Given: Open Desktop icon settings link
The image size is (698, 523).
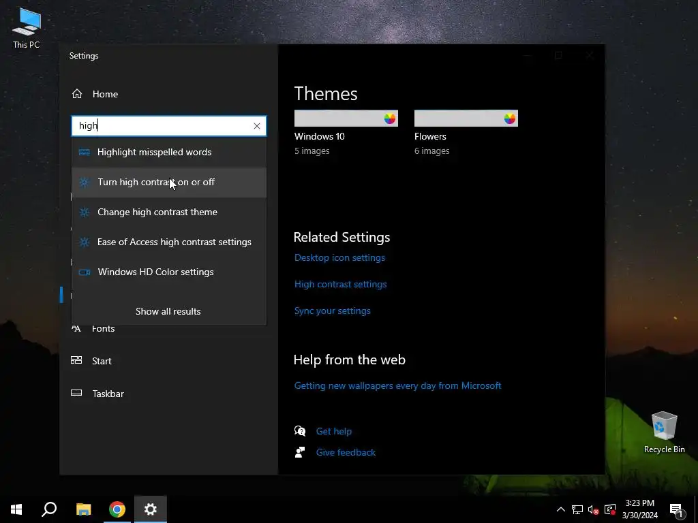Looking at the screenshot, I should pos(339,257).
